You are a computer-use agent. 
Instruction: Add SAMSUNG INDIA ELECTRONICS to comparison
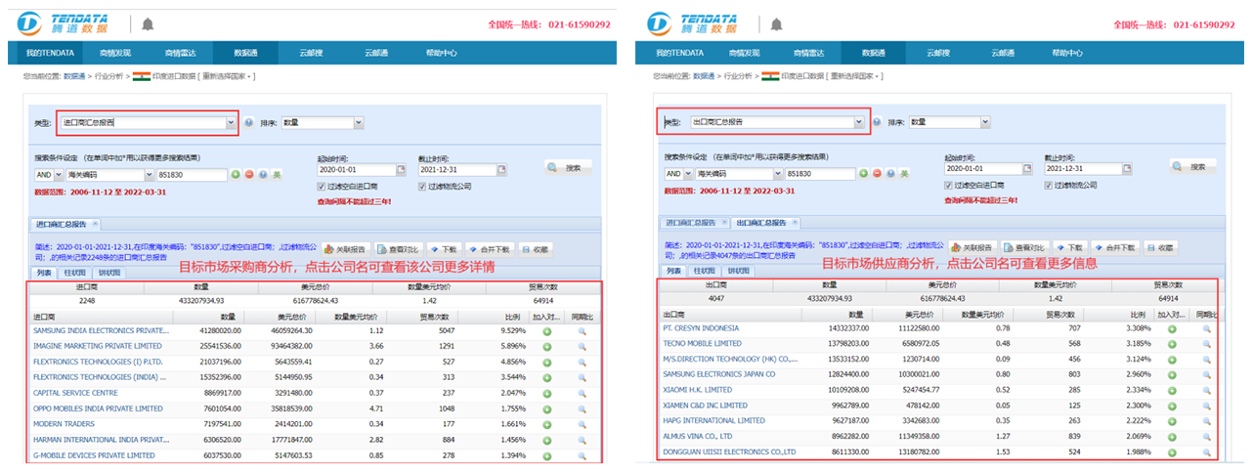click(x=547, y=331)
